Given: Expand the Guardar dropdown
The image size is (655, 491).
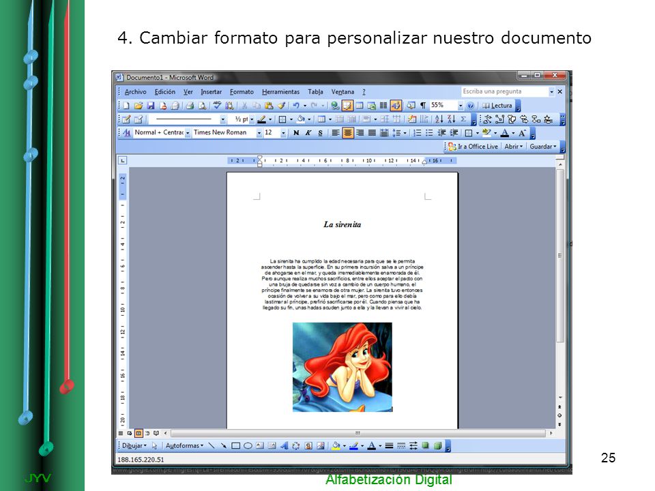Looking at the screenshot, I should point(543,147).
